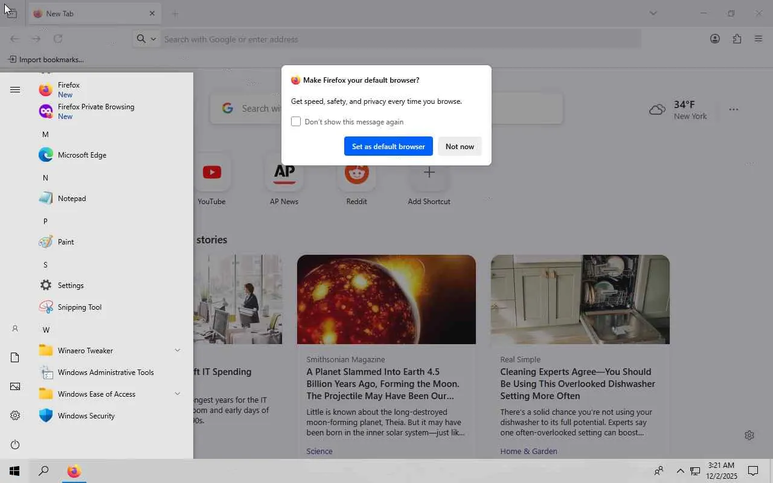Open the Firefox Extensions puzzle icon
This screenshot has height=483, width=773.
737,39
